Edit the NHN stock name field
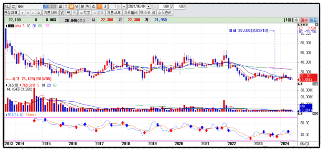This screenshot has width=323, height=151. point(30,7)
